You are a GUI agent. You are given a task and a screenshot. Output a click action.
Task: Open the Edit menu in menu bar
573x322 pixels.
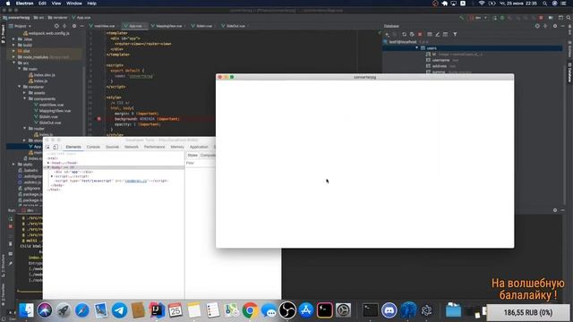tap(42, 4)
